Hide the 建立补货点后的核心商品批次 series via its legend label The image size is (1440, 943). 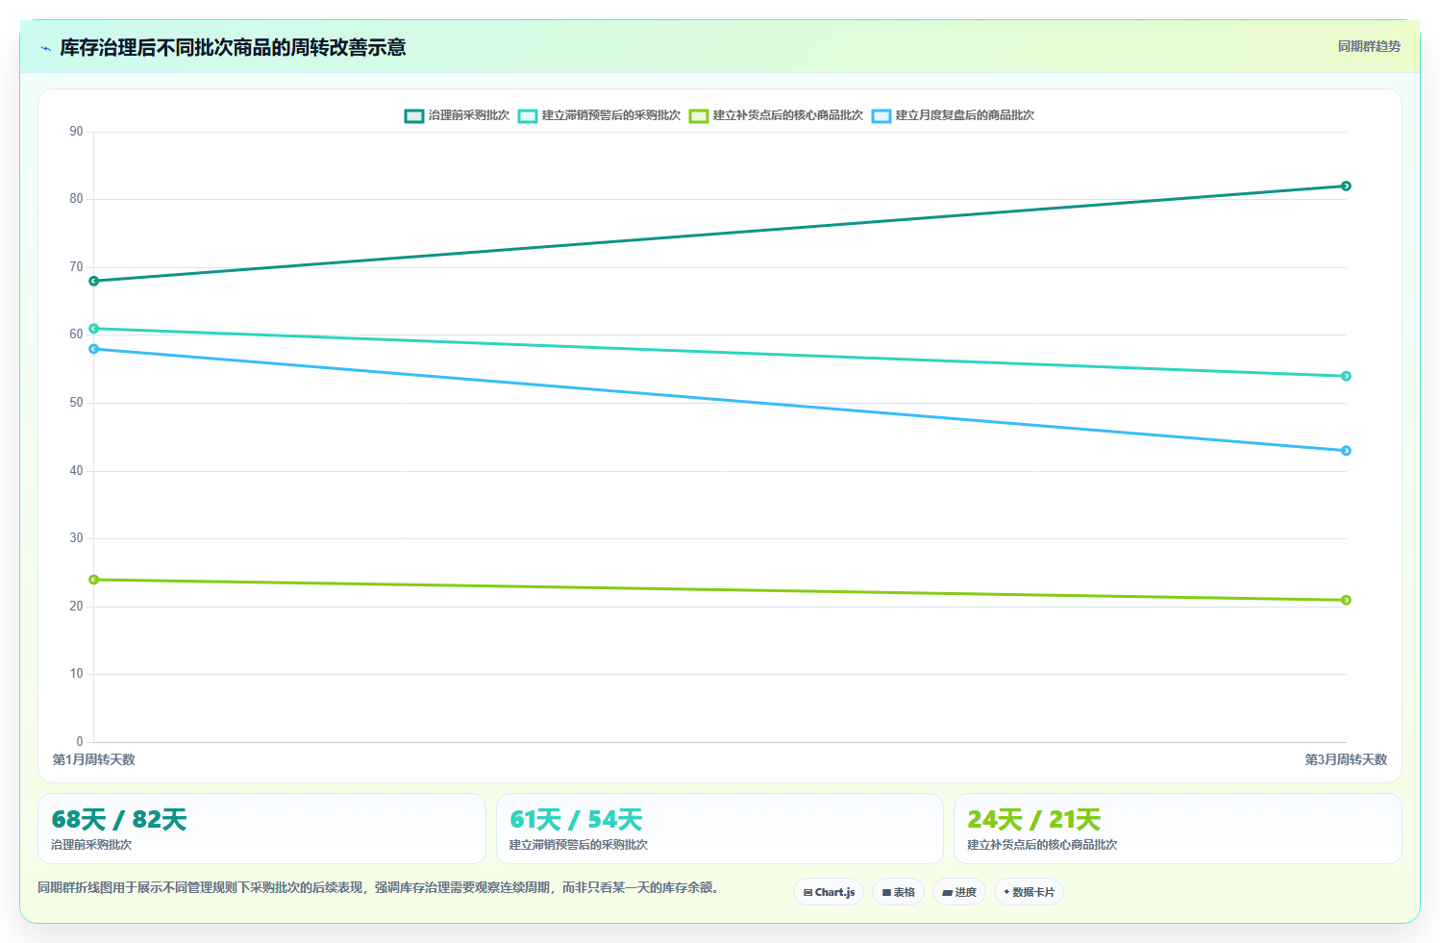788,115
